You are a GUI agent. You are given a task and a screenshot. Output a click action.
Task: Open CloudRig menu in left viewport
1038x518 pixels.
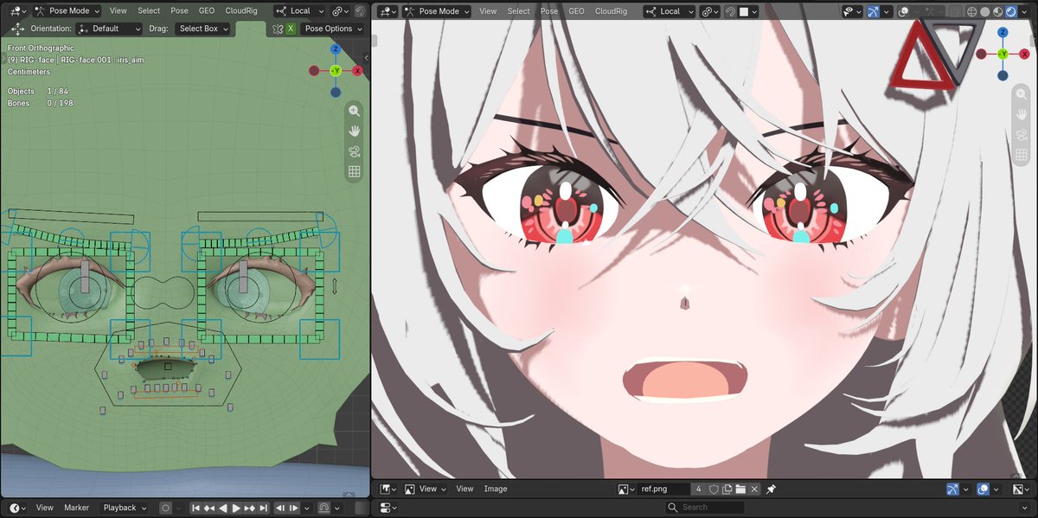241,11
